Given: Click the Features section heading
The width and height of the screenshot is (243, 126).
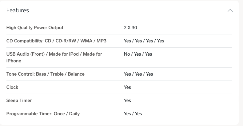Looking at the screenshot, I should [18, 10].
